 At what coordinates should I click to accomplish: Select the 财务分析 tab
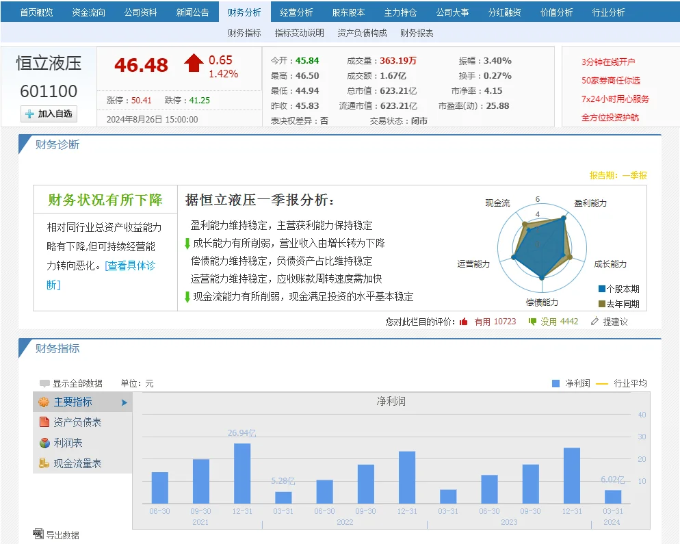tap(245, 12)
